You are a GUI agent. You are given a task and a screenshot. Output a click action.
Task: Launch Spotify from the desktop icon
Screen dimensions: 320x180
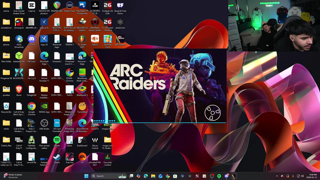tap(57, 141)
